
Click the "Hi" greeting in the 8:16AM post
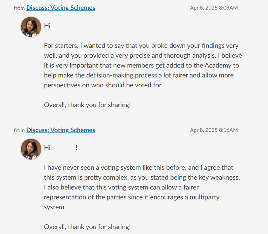coord(47,148)
